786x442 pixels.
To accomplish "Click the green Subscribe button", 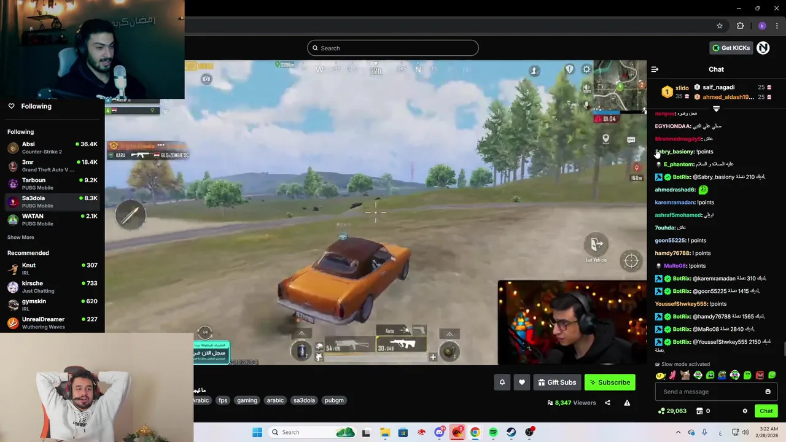I will tap(610, 382).
